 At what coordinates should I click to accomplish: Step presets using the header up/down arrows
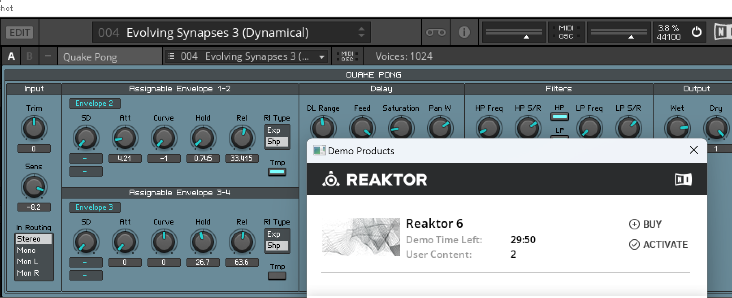(361, 32)
